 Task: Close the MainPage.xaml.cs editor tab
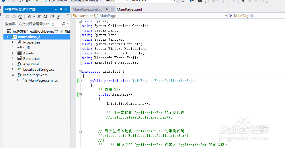click(112, 9)
